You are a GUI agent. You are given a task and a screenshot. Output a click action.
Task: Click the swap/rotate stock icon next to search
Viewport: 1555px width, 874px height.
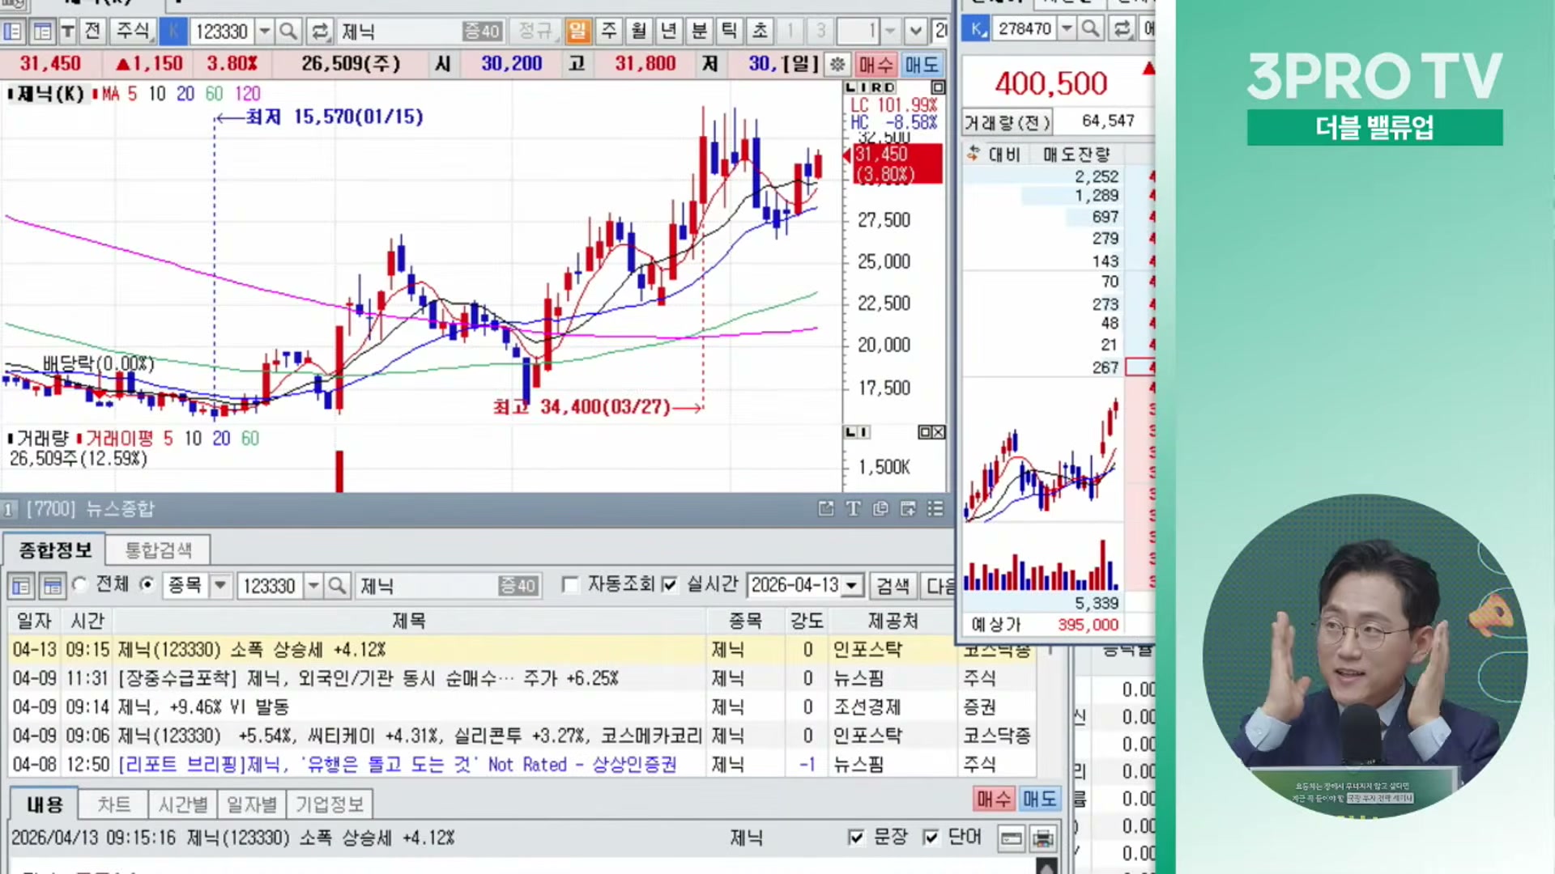320,32
